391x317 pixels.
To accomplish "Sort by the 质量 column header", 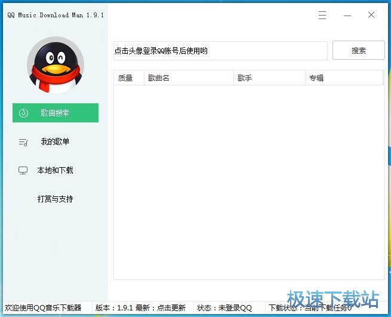I will click(x=129, y=78).
